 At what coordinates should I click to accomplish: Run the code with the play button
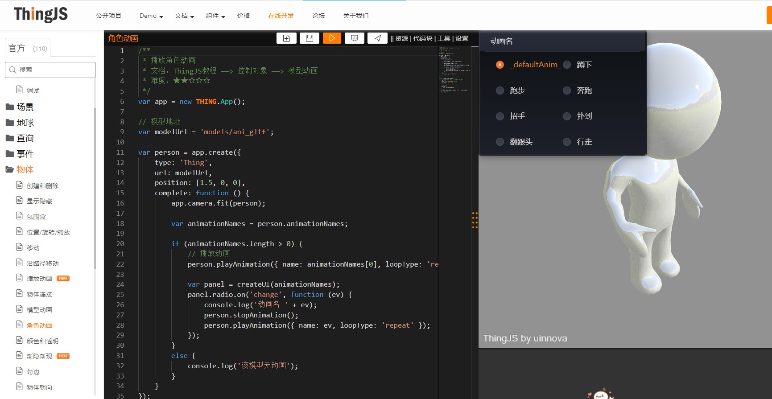tap(332, 38)
